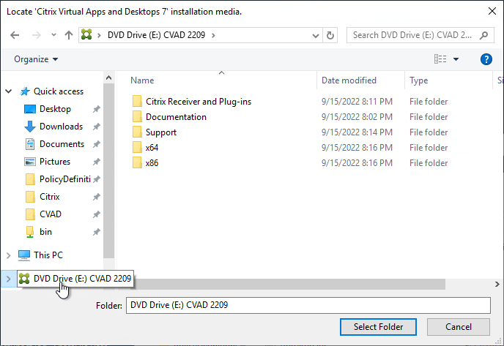Refresh the DVD Drive folder view
Viewport: 504px width, 346px height.
pos(330,35)
